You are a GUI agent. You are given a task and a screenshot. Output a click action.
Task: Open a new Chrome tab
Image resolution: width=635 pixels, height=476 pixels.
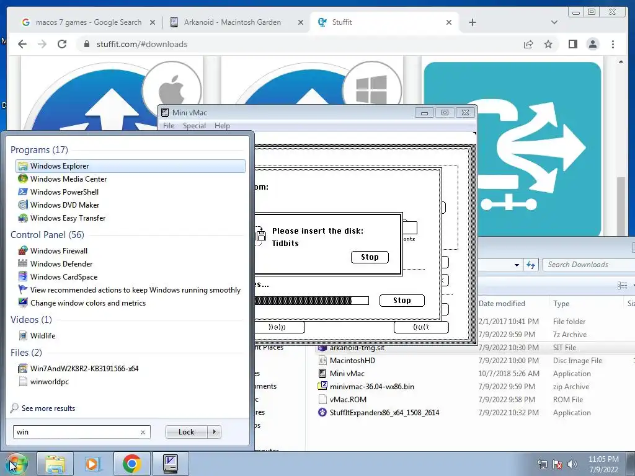point(472,22)
